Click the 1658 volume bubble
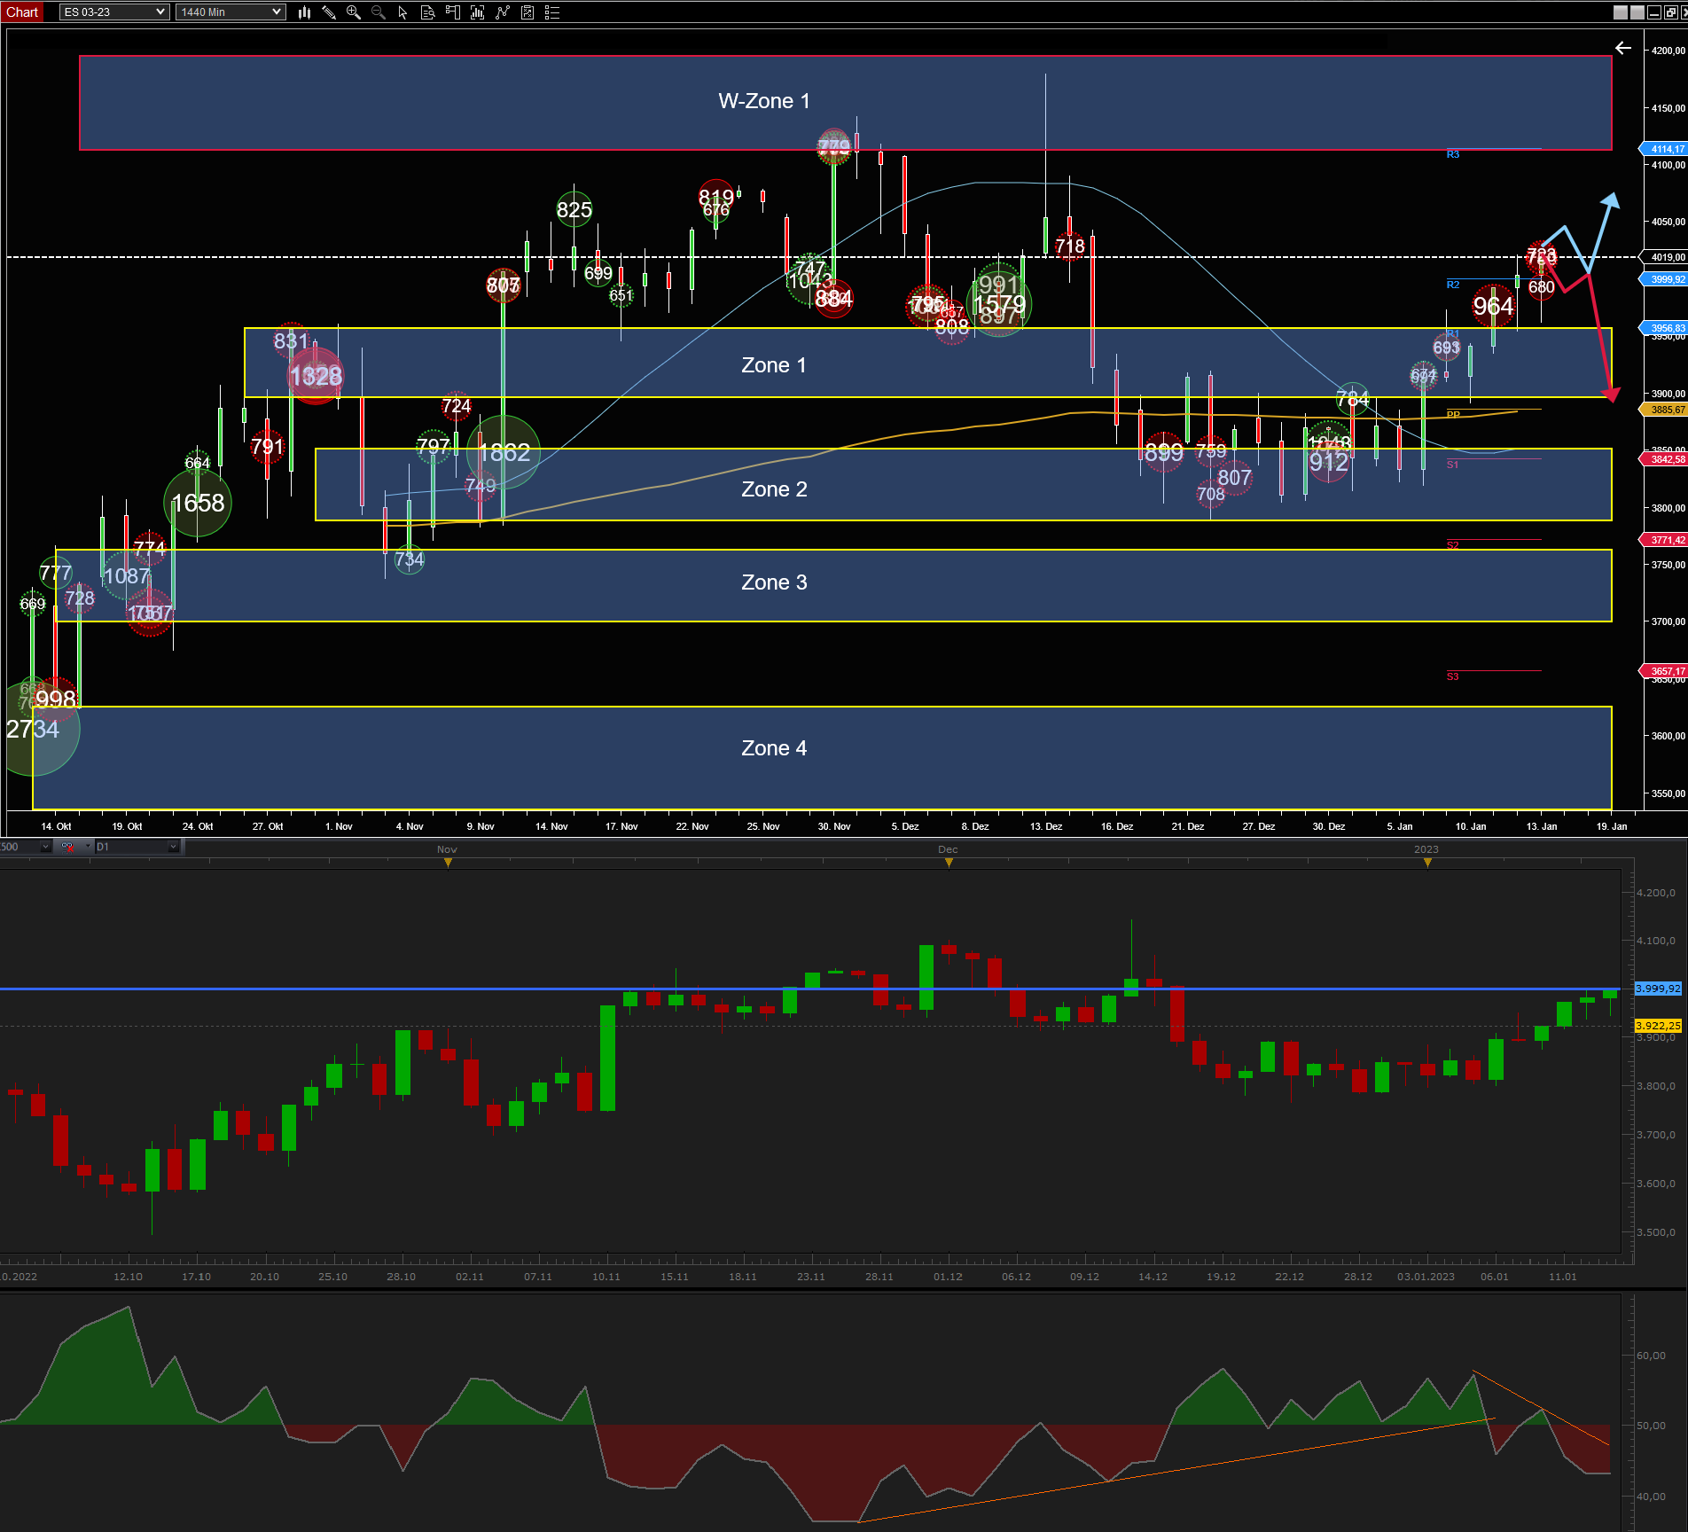1688x1532 pixels. (x=198, y=504)
